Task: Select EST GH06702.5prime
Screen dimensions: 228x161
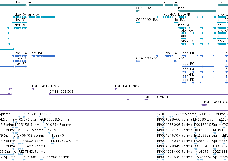Action: (18, 138)
